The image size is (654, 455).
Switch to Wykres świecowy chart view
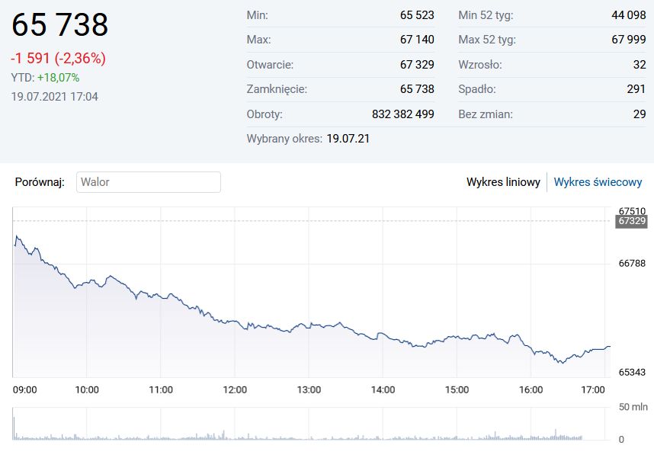click(598, 182)
